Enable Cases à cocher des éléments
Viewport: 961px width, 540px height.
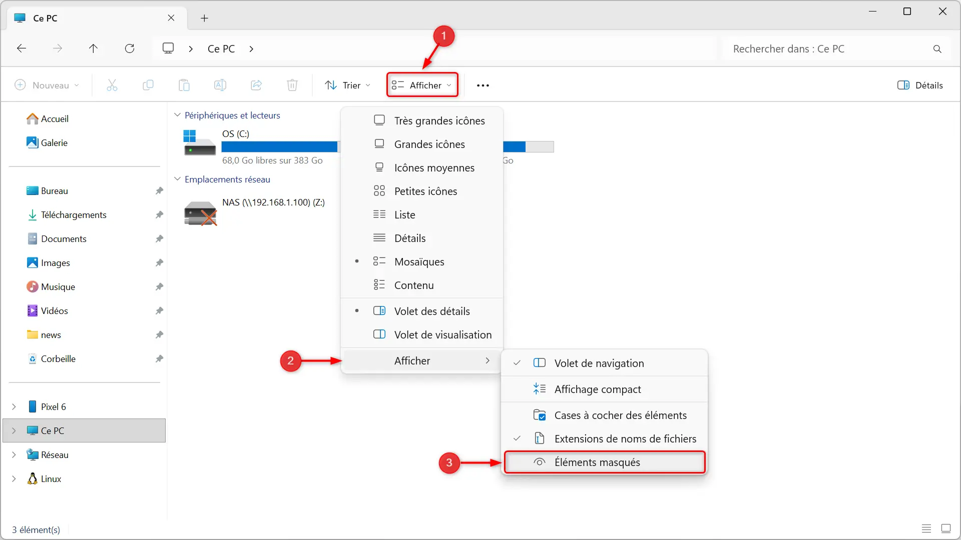pos(605,415)
